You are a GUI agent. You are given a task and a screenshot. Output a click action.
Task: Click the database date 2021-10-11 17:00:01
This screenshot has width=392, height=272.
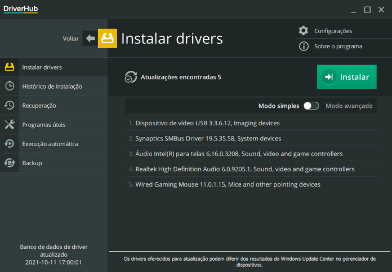[x=54, y=262]
